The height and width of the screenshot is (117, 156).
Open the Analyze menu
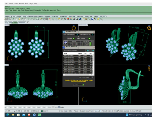11,4
